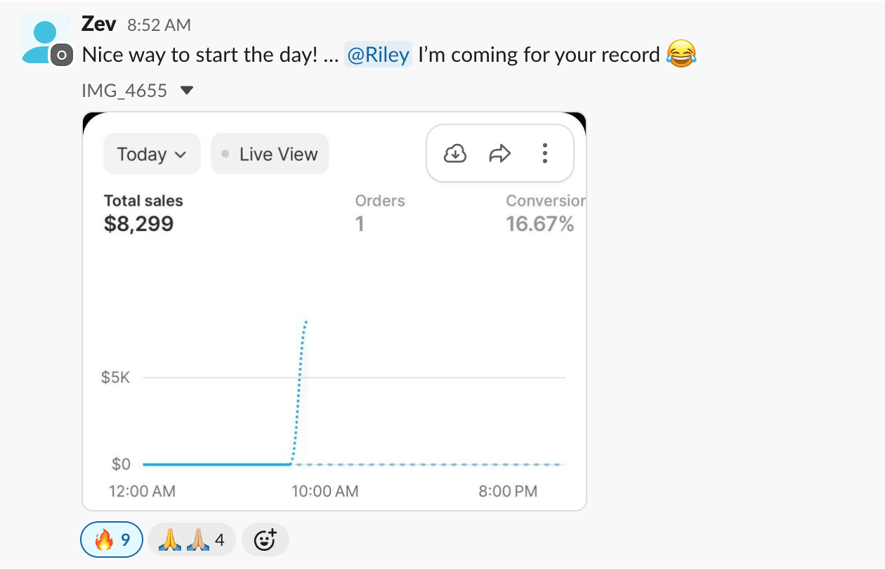This screenshot has width=885, height=569.
Task: Click the 8:52 AM message timestamp
Action: (x=159, y=25)
